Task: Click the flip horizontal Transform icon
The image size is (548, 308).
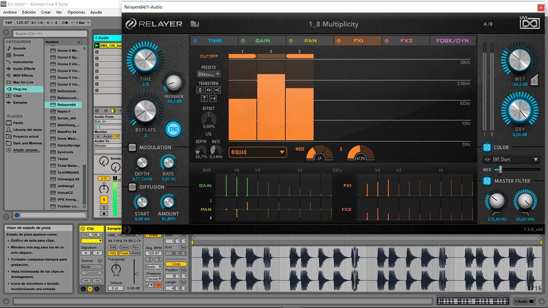Action: pyautogui.click(x=209, y=90)
